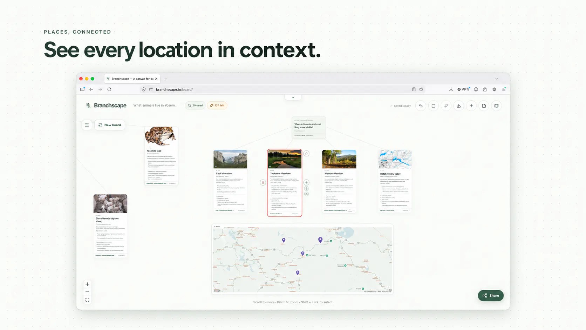This screenshot has height=330, width=586.
Task: Click the fit-to-screen canvas icon
Action: coord(87,300)
